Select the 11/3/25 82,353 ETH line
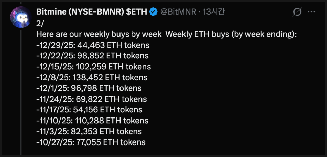The width and height of the screenshot is (327, 157). (89, 131)
